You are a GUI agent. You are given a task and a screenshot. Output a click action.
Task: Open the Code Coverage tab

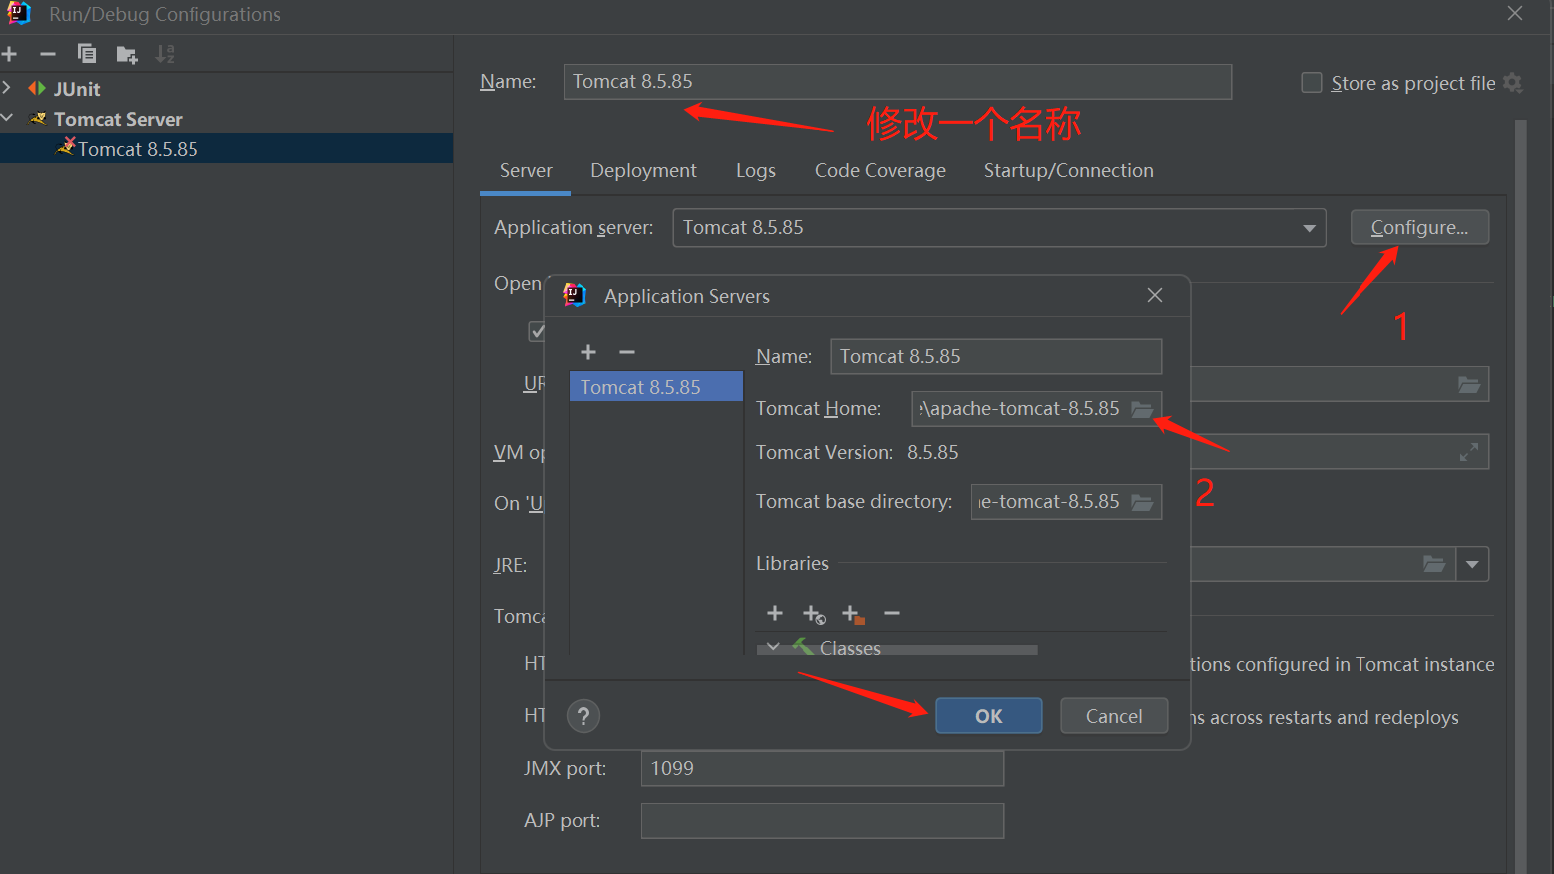pos(880,171)
